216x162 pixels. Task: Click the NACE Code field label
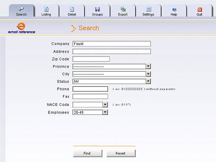point(58,104)
